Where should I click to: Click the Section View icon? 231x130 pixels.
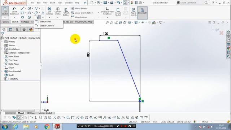click(120, 22)
